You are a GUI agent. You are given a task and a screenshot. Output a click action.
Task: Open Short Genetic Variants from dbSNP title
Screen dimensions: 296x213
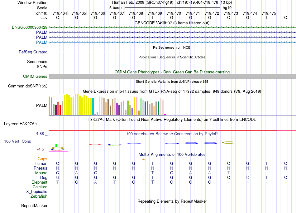coord(172,82)
